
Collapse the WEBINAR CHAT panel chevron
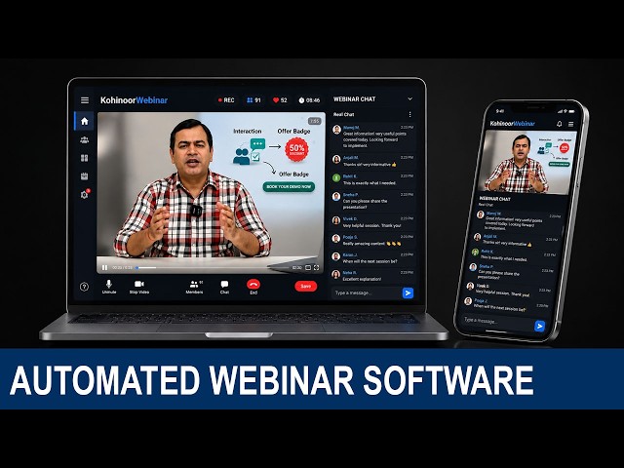(x=409, y=99)
